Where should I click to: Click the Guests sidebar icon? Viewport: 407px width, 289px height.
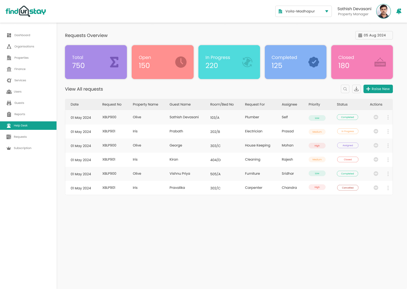point(9,103)
